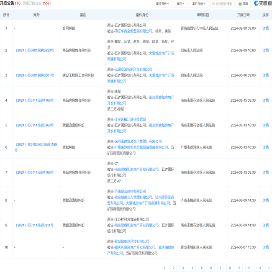
Task: Open 北京城建北方集团有限公司 link
Action: 133,197
